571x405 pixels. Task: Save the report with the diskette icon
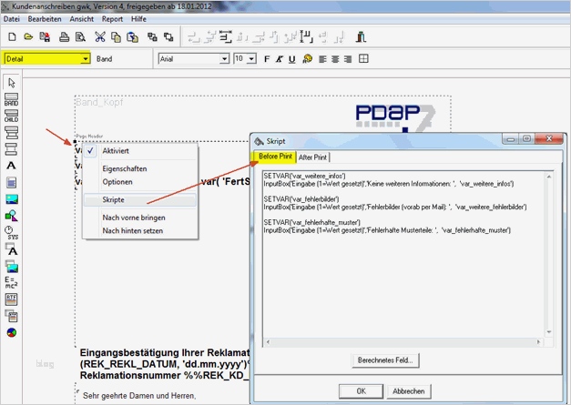[45, 36]
